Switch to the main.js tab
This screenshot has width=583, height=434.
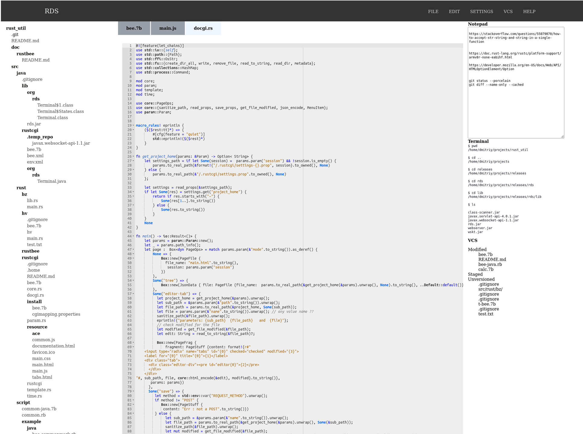tap(168, 28)
